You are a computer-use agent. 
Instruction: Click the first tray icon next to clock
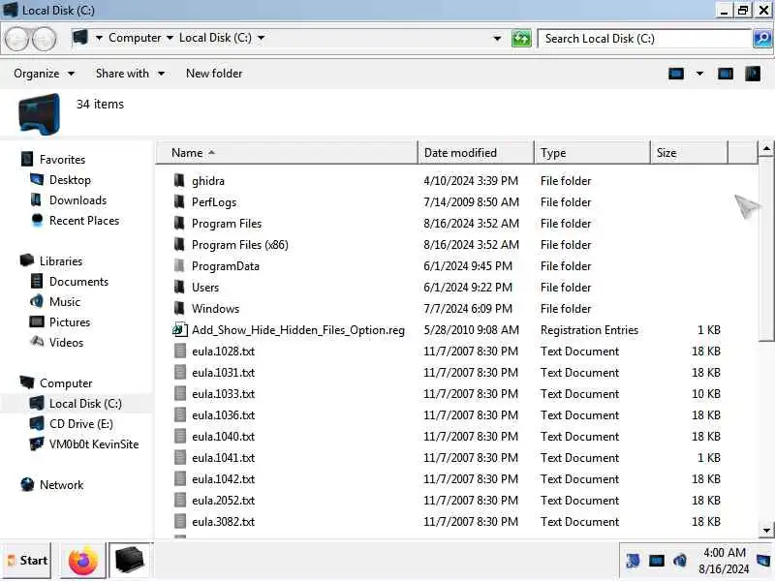click(633, 561)
